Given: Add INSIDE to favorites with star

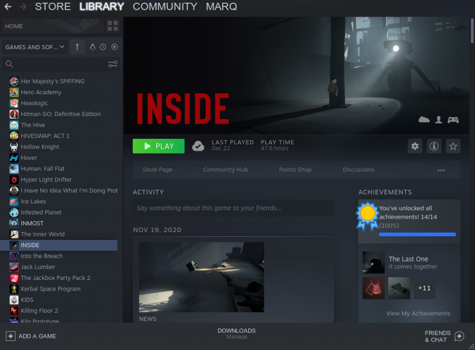Looking at the screenshot, I should 453,146.
